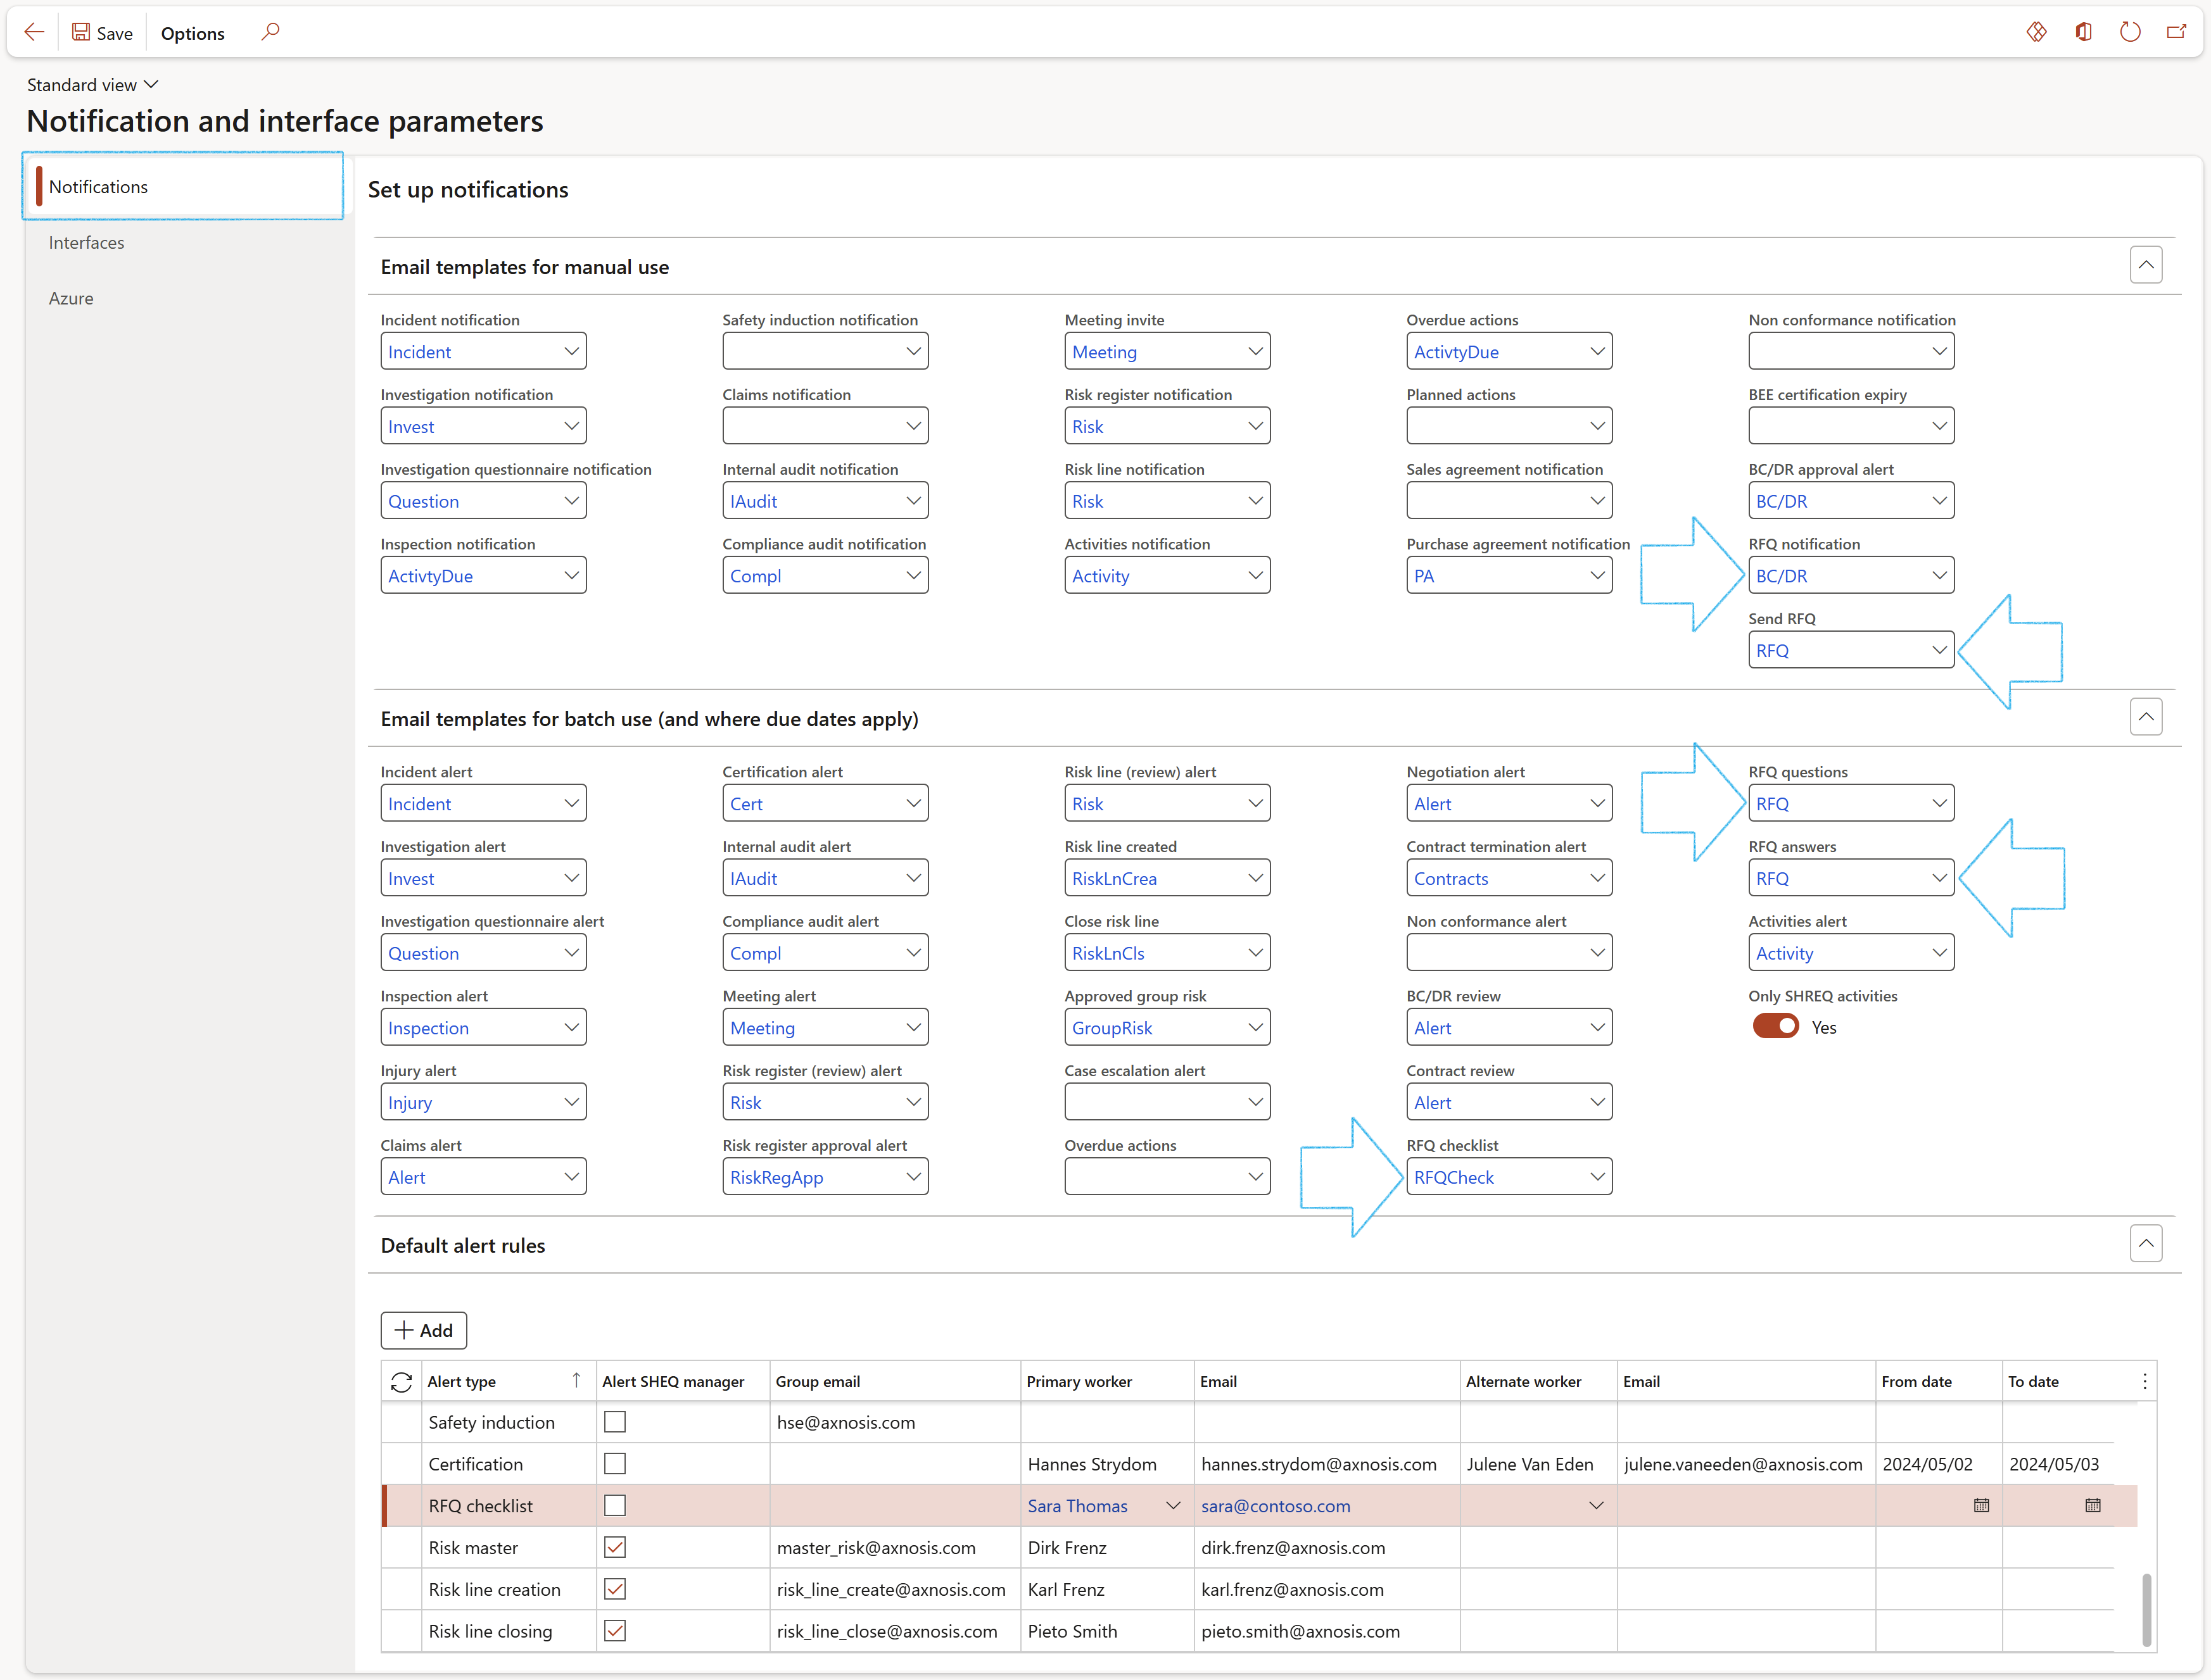
Task: Collapse Email templates for batch use section
Action: 2146,717
